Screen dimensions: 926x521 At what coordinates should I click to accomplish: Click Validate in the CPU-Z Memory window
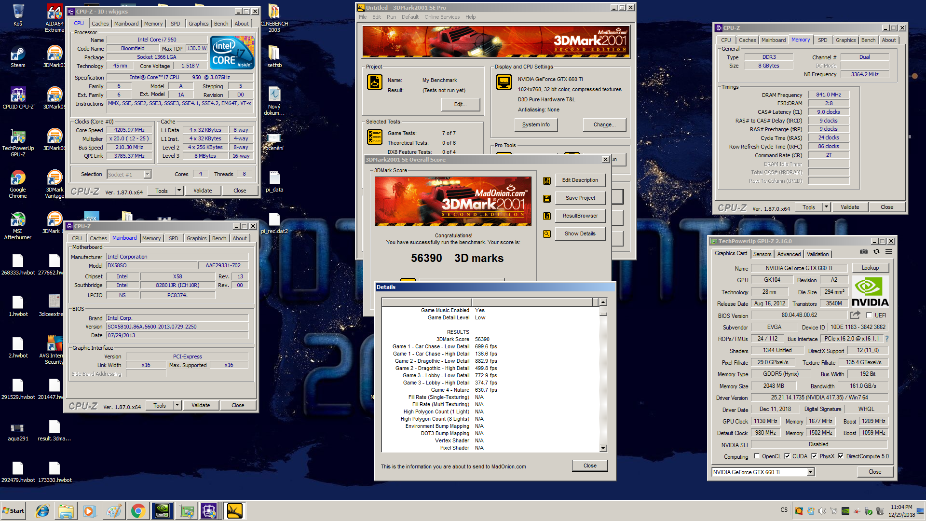tap(849, 207)
